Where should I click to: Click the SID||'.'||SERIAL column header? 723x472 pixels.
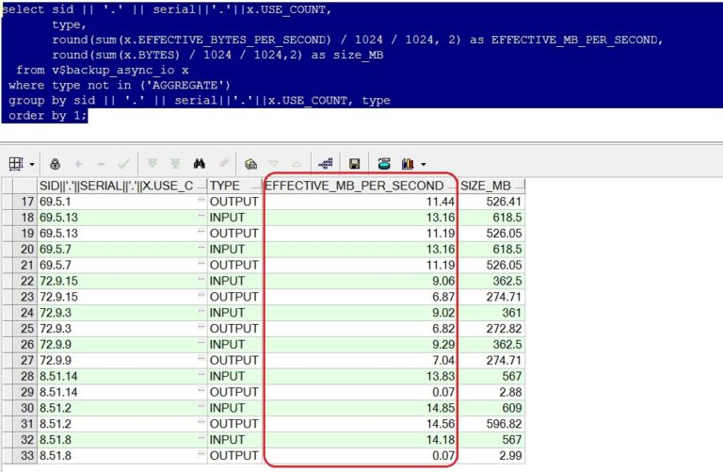(122, 186)
